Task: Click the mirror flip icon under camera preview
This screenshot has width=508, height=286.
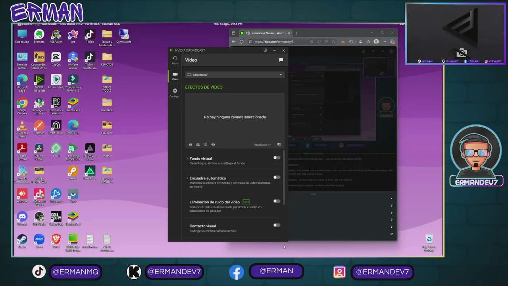Action: click(x=190, y=145)
